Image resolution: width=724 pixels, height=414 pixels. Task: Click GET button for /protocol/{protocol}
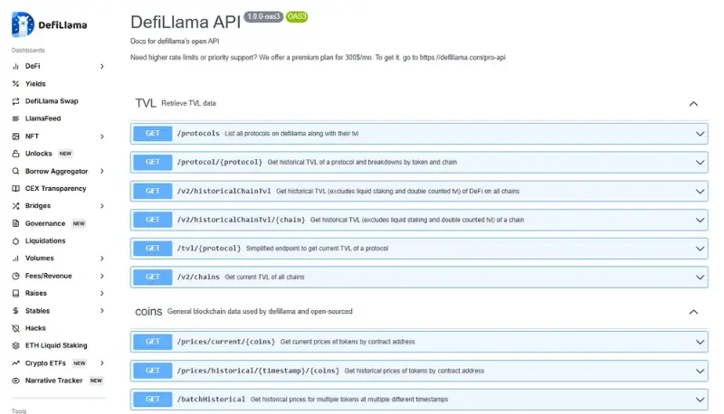[152, 163]
